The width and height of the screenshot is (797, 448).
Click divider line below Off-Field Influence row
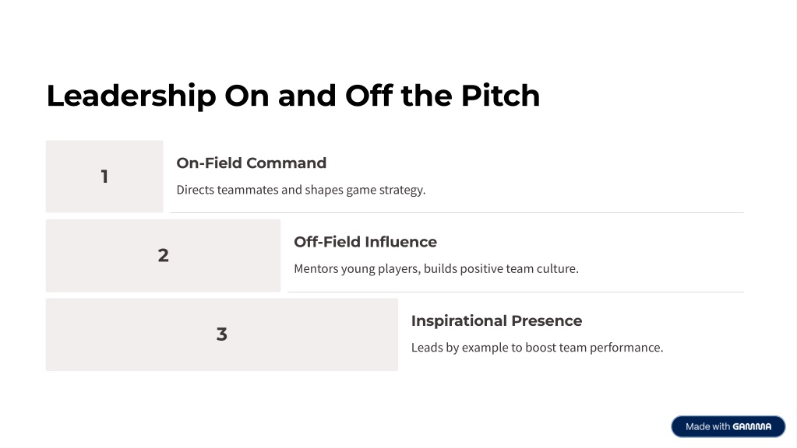(x=516, y=292)
